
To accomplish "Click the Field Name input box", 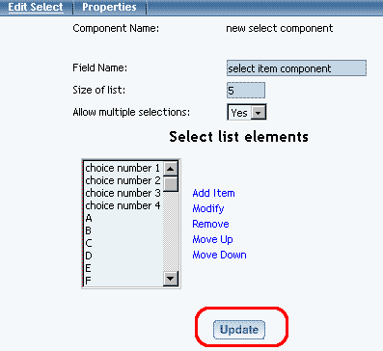I will click(296, 68).
